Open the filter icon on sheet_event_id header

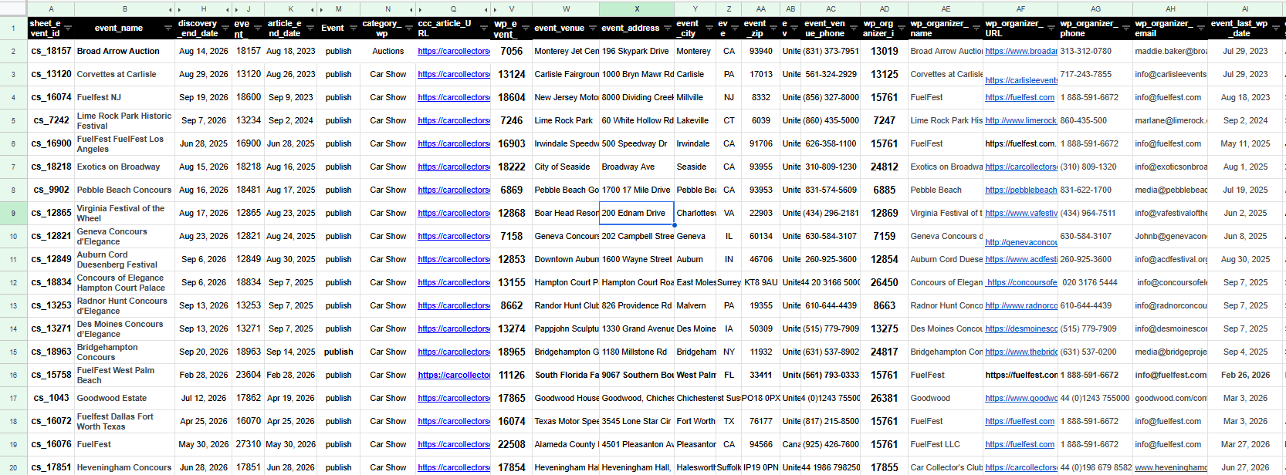tap(68, 28)
